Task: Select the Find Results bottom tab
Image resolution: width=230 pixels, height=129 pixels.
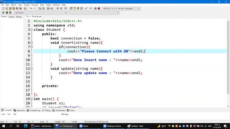Action: tap(59, 110)
